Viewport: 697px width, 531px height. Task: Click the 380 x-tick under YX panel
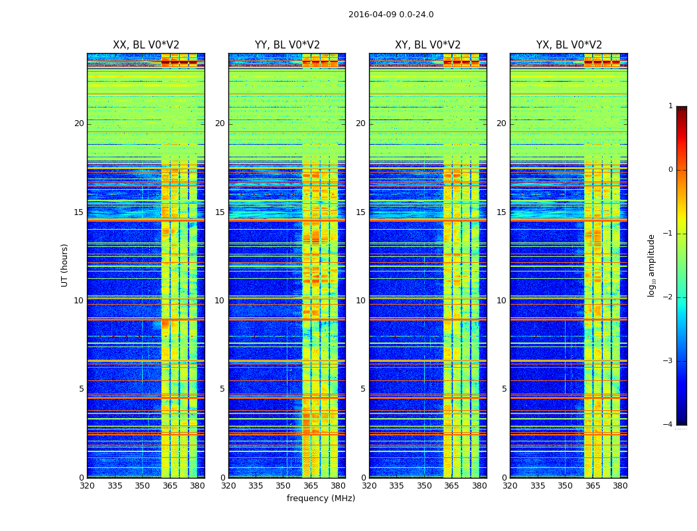(620, 486)
